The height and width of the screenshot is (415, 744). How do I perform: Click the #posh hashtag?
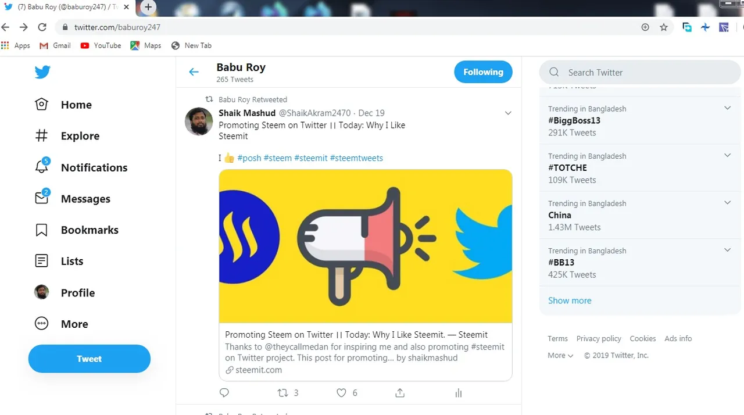249,158
